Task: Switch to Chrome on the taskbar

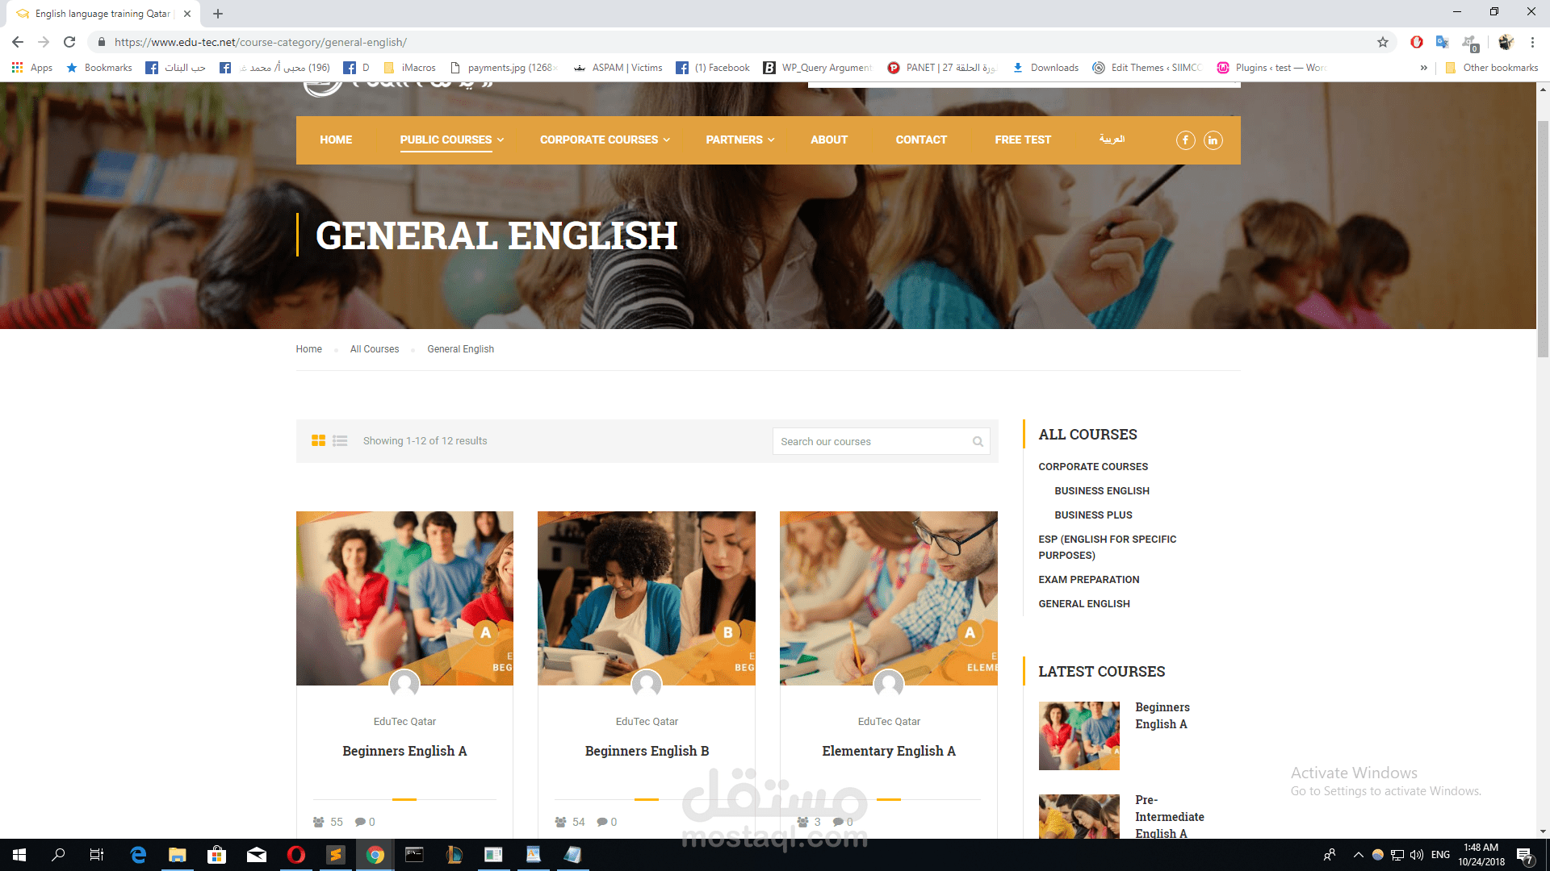Action: (x=375, y=855)
